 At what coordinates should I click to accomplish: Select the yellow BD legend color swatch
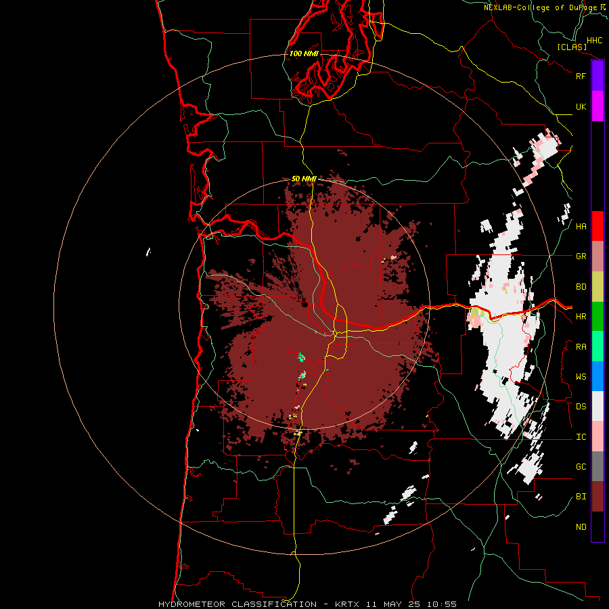(597, 287)
